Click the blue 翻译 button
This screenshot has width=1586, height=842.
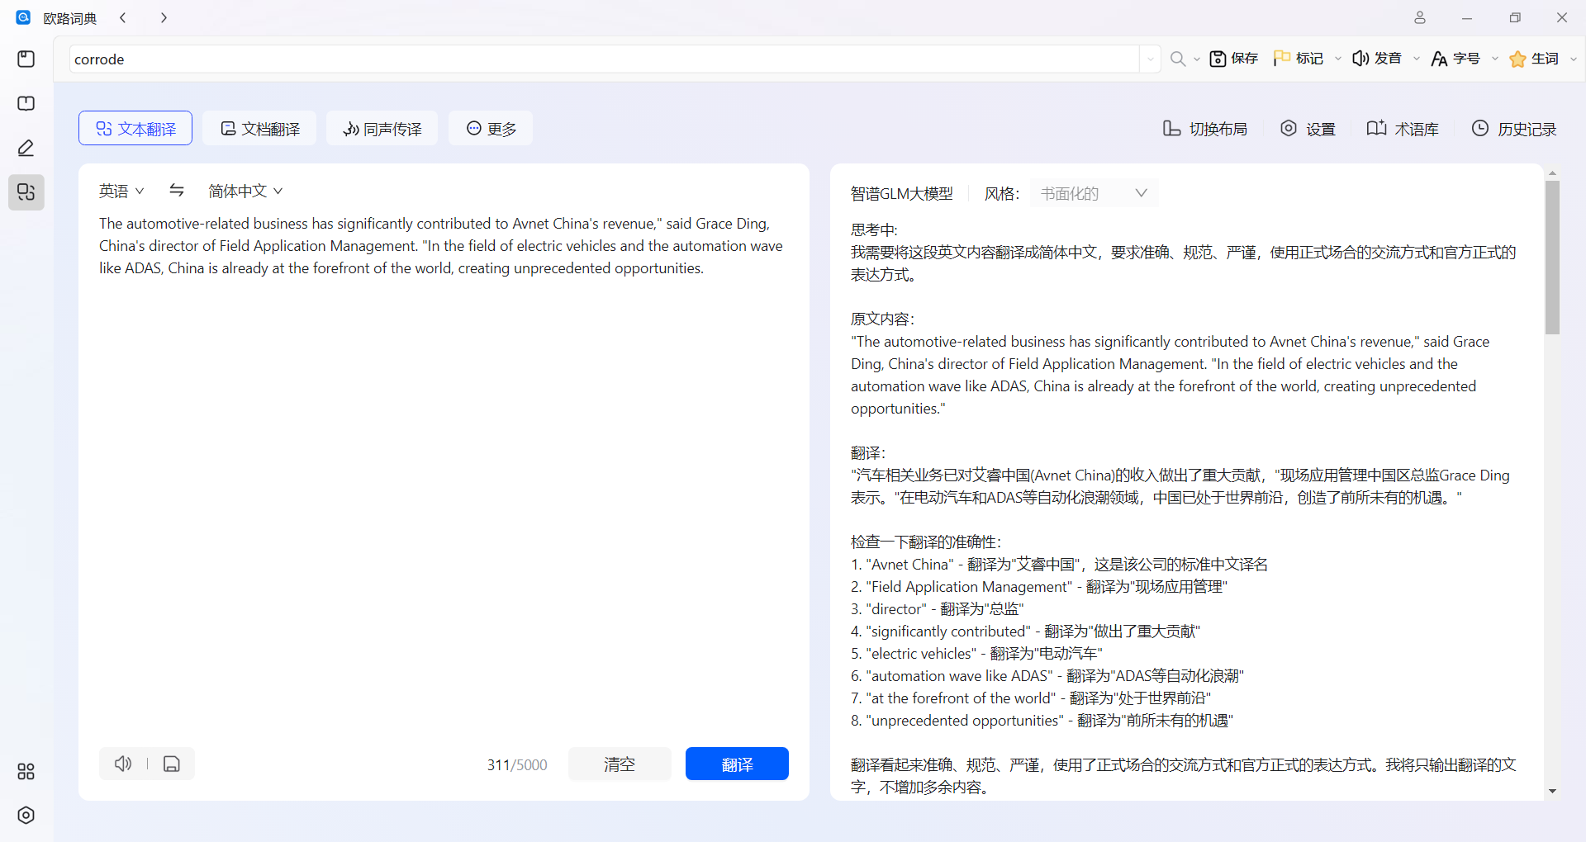pos(737,764)
